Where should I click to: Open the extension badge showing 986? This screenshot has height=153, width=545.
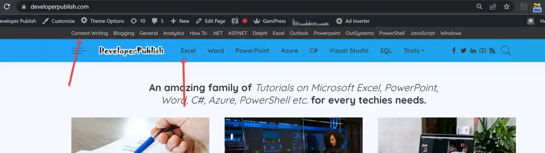(x=537, y=7)
